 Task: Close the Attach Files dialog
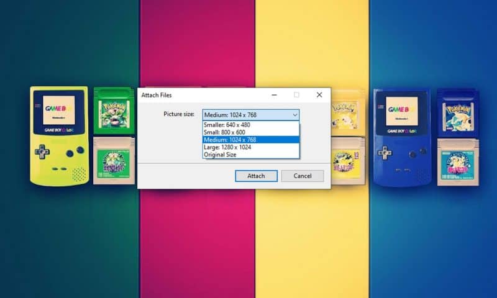point(319,95)
